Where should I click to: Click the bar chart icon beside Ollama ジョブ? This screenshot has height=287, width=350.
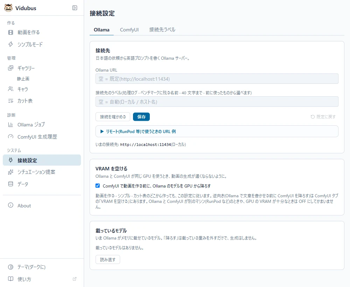pyautogui.click(x=10, y=124)
